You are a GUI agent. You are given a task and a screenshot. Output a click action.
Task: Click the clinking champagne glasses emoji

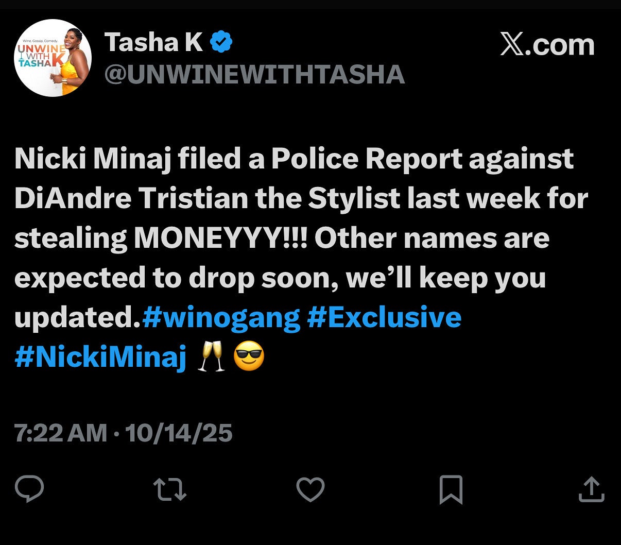pyautogui.click(x=211, y=357)
